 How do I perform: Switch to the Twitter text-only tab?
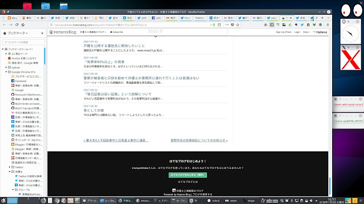(200, 18)
